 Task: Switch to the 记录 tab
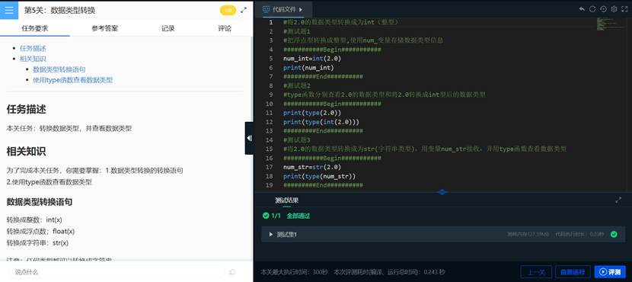[168, 28]
